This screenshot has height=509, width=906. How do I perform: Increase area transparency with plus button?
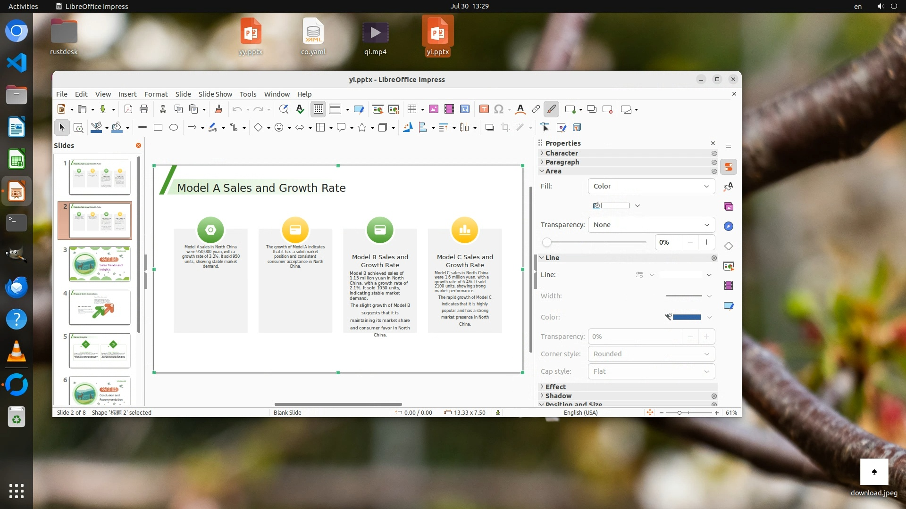click(706, 242)
